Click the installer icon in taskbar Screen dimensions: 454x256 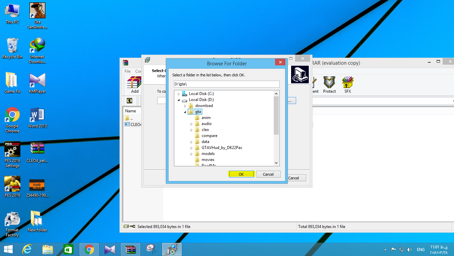(x=172, y=249)
